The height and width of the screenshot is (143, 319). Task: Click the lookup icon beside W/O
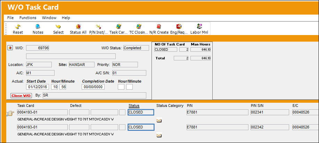pyautogui.click(x=10, y=48)
